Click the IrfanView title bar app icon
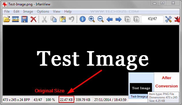The image size is (182, 105). coord(5,4)
